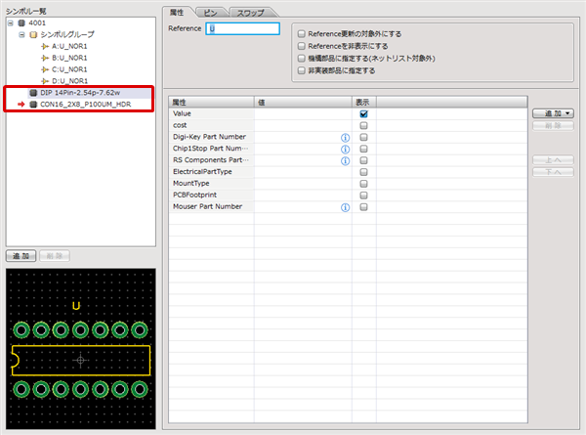Enable display checkbox for ElectricalPartType
The width and height of the screenshot is (586, 435).
(x=363, y=172)
